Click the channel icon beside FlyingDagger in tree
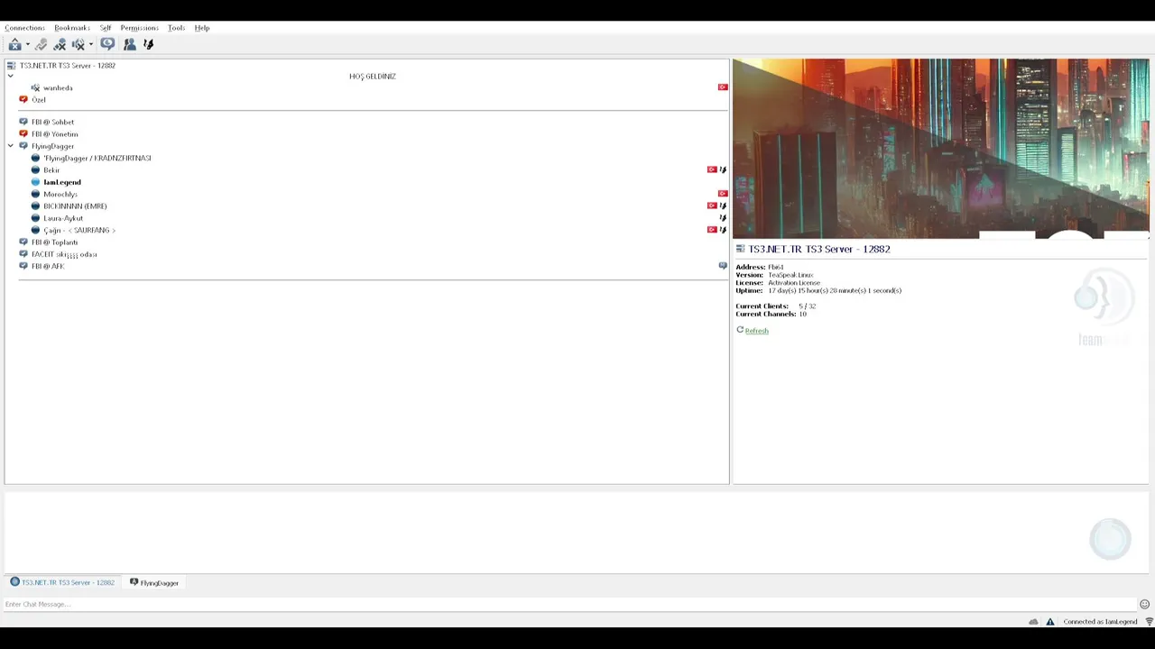Viewport: 1155px width, 649px height. pos(23,146)
